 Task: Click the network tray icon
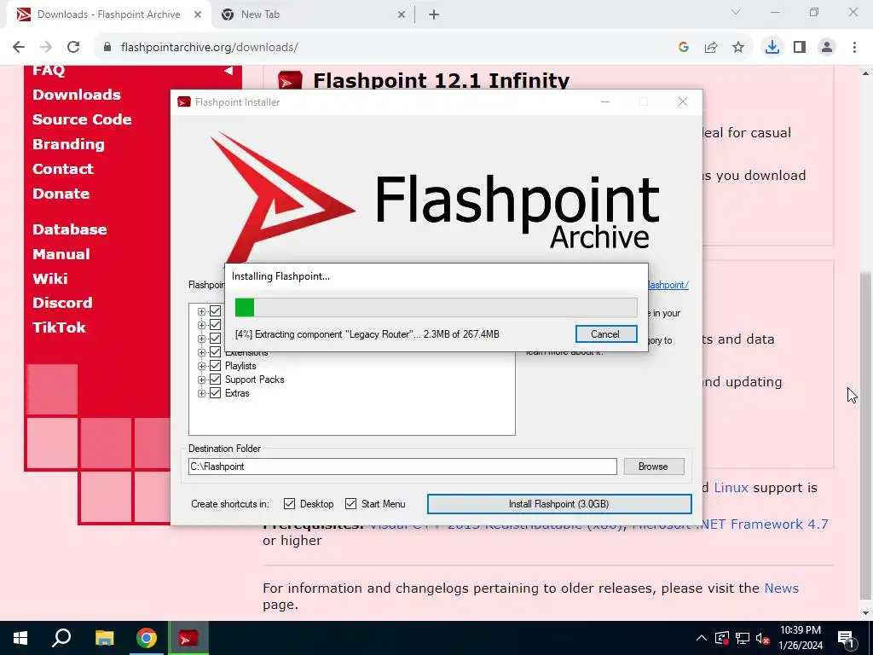(743, 638)
